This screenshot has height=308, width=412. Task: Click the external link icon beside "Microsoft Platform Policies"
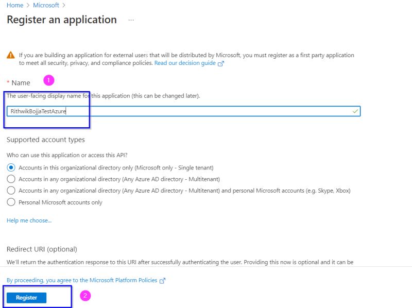click(x=161, y=280)
